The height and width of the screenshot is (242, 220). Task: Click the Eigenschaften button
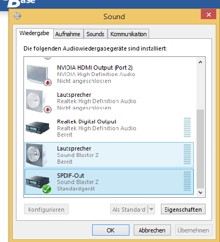(x=183, y=209)
